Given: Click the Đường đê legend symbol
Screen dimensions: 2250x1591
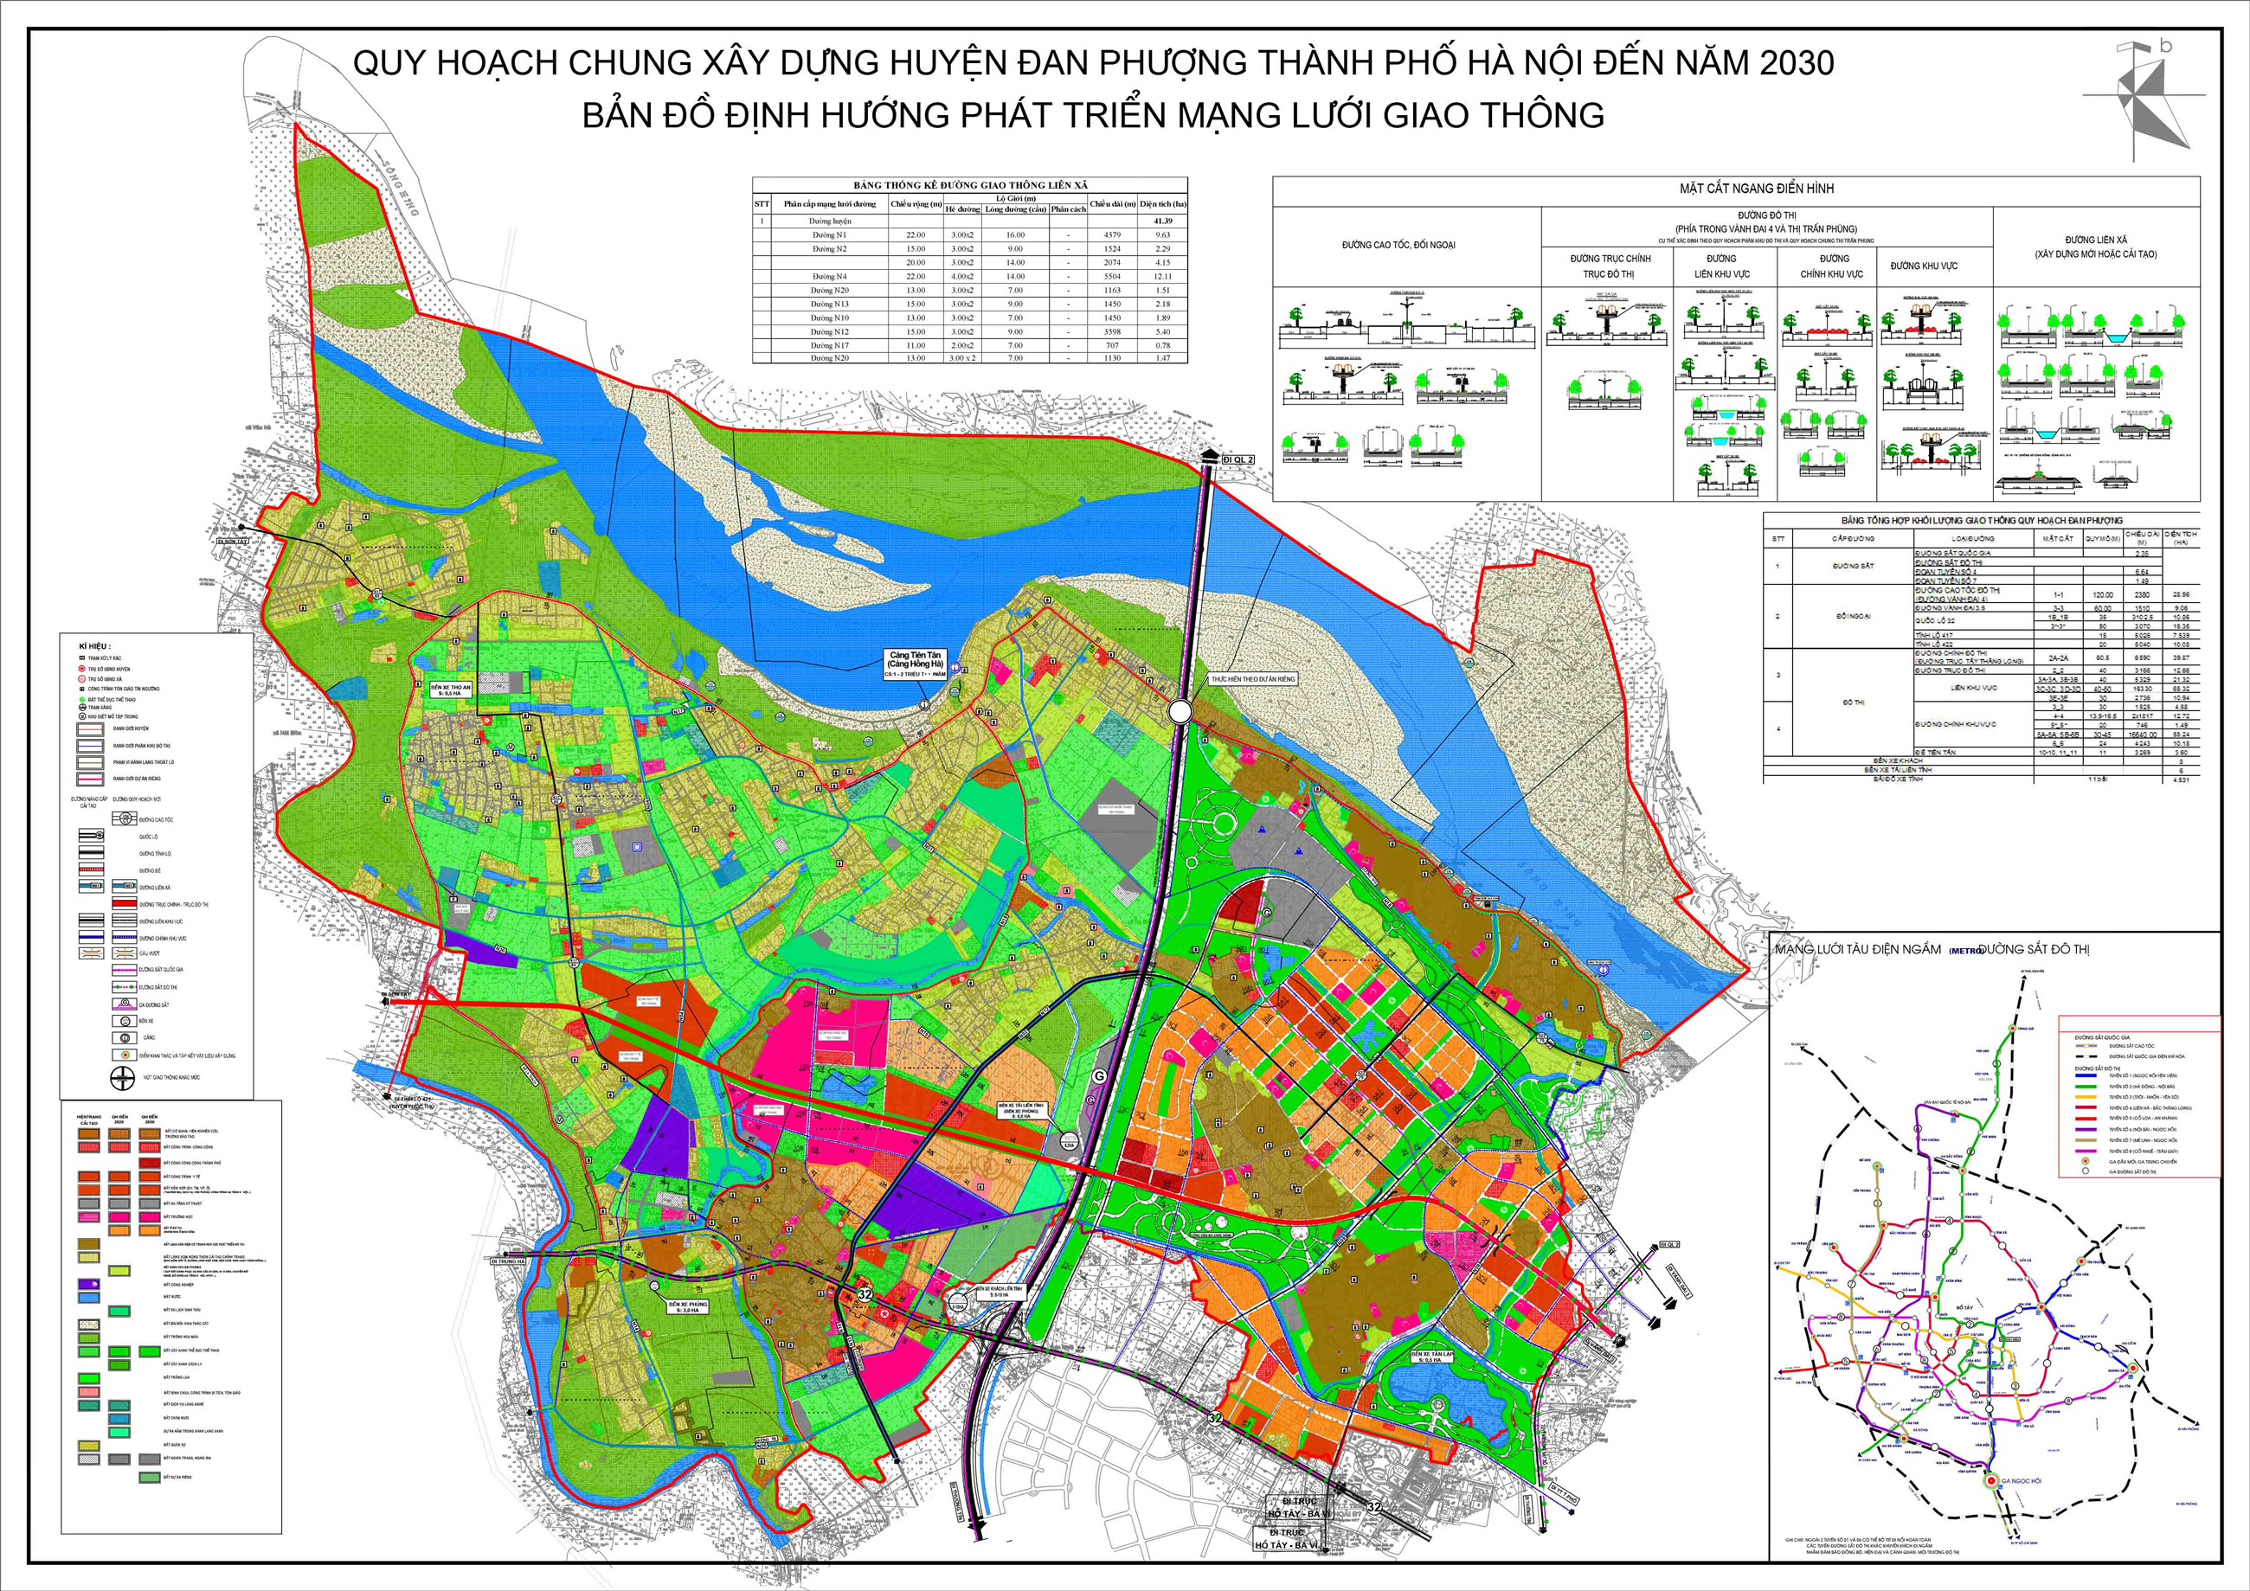Looking at the screenshot, I should pos(92,869).
